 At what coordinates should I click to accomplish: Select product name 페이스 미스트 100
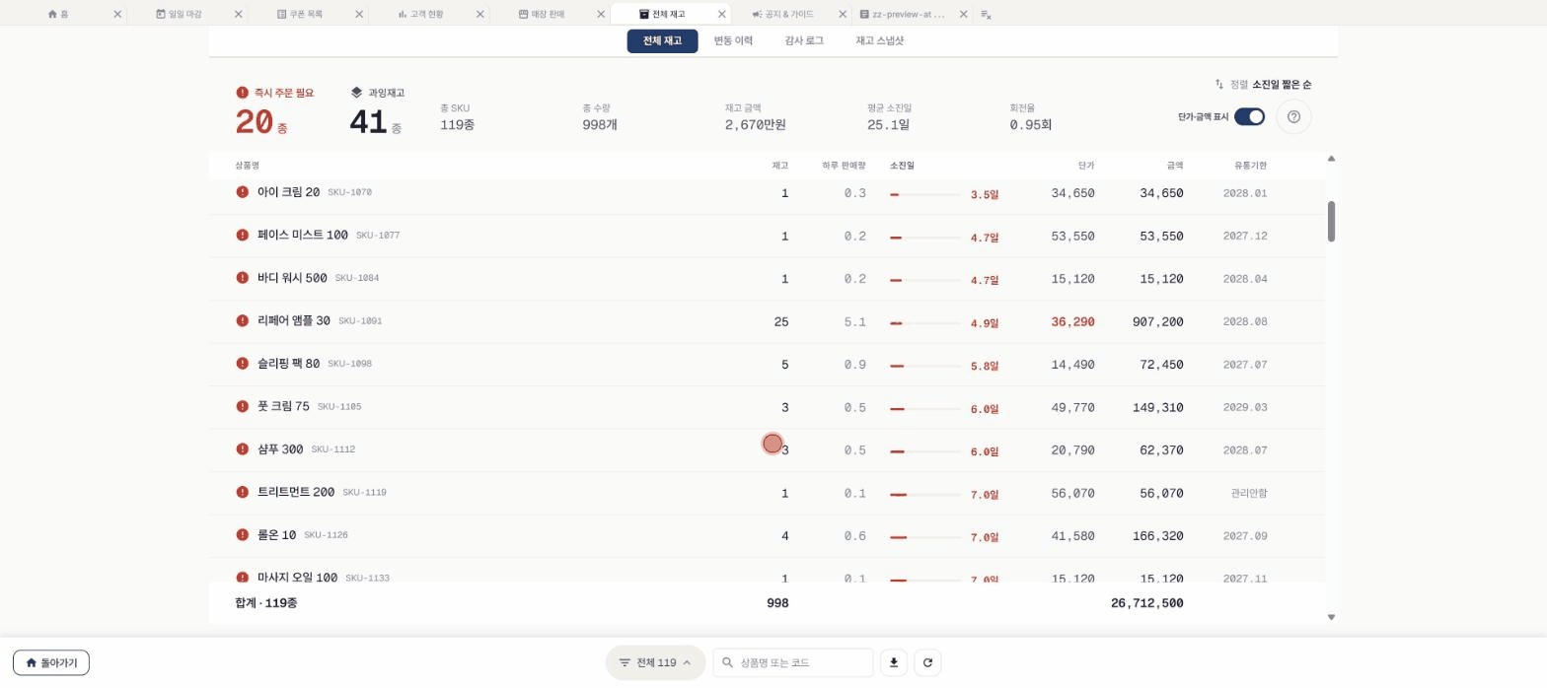302,235
